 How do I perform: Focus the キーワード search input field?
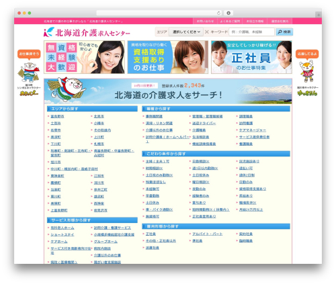point(251,32)
